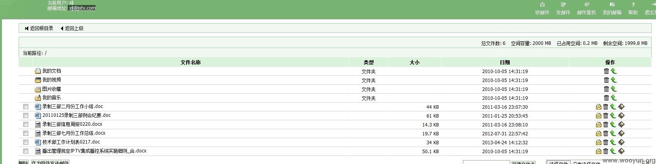Viewport: 656px width, 164px height.
Task: Select checkbox for 技术部工作计划表0217.doc
Action: pyautogui.click(x=26, y=142)
